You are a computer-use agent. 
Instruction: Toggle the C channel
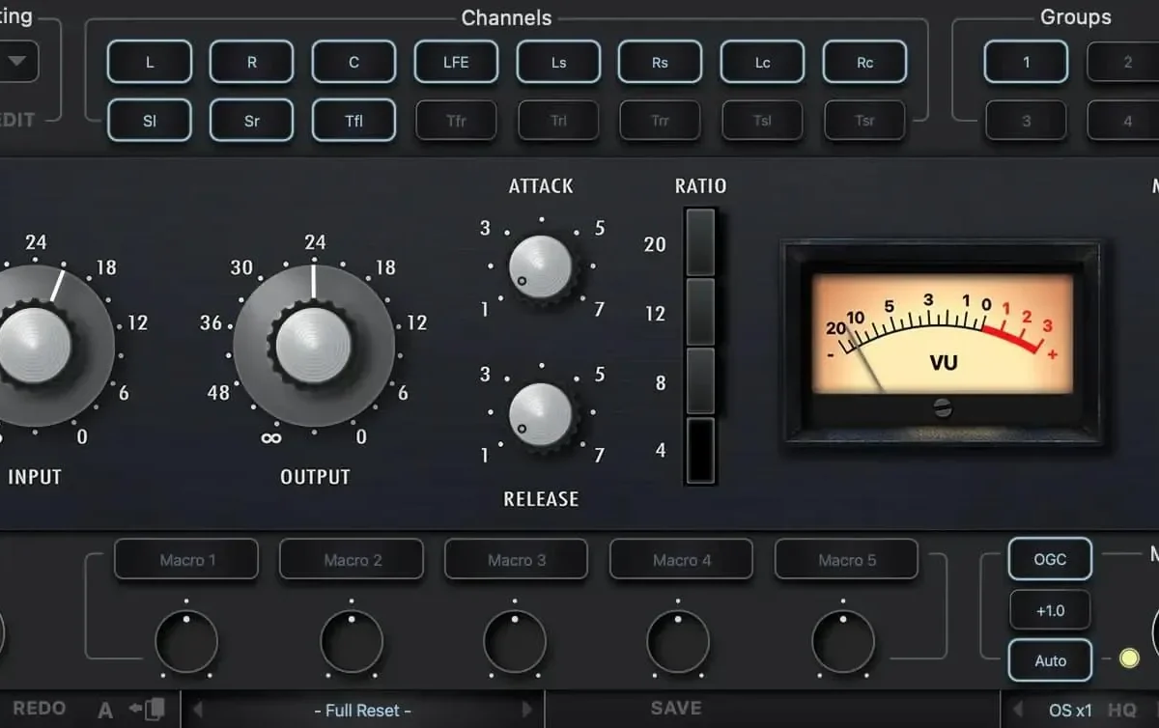pyautogui.click(x=353, y=62)
